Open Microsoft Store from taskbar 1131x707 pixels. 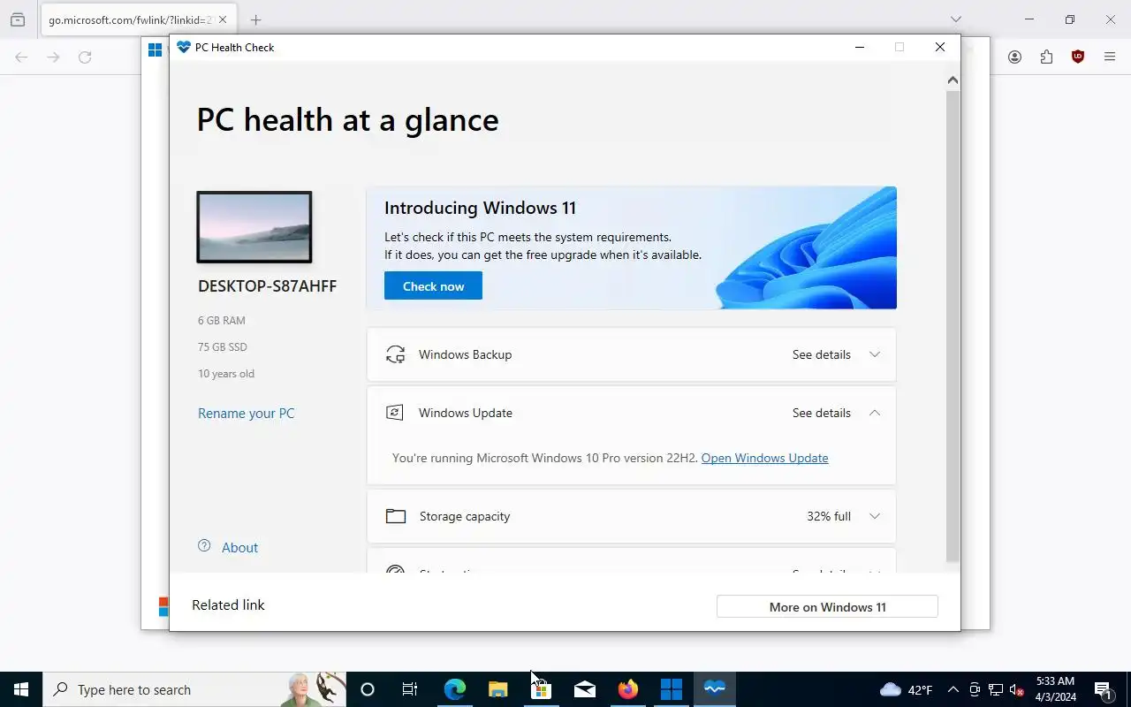pyautogui.click(x=541, y=689)
